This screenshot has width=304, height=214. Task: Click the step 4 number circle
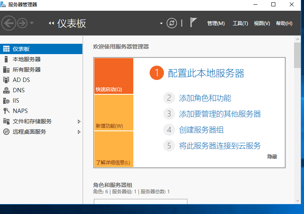[169, 130]
